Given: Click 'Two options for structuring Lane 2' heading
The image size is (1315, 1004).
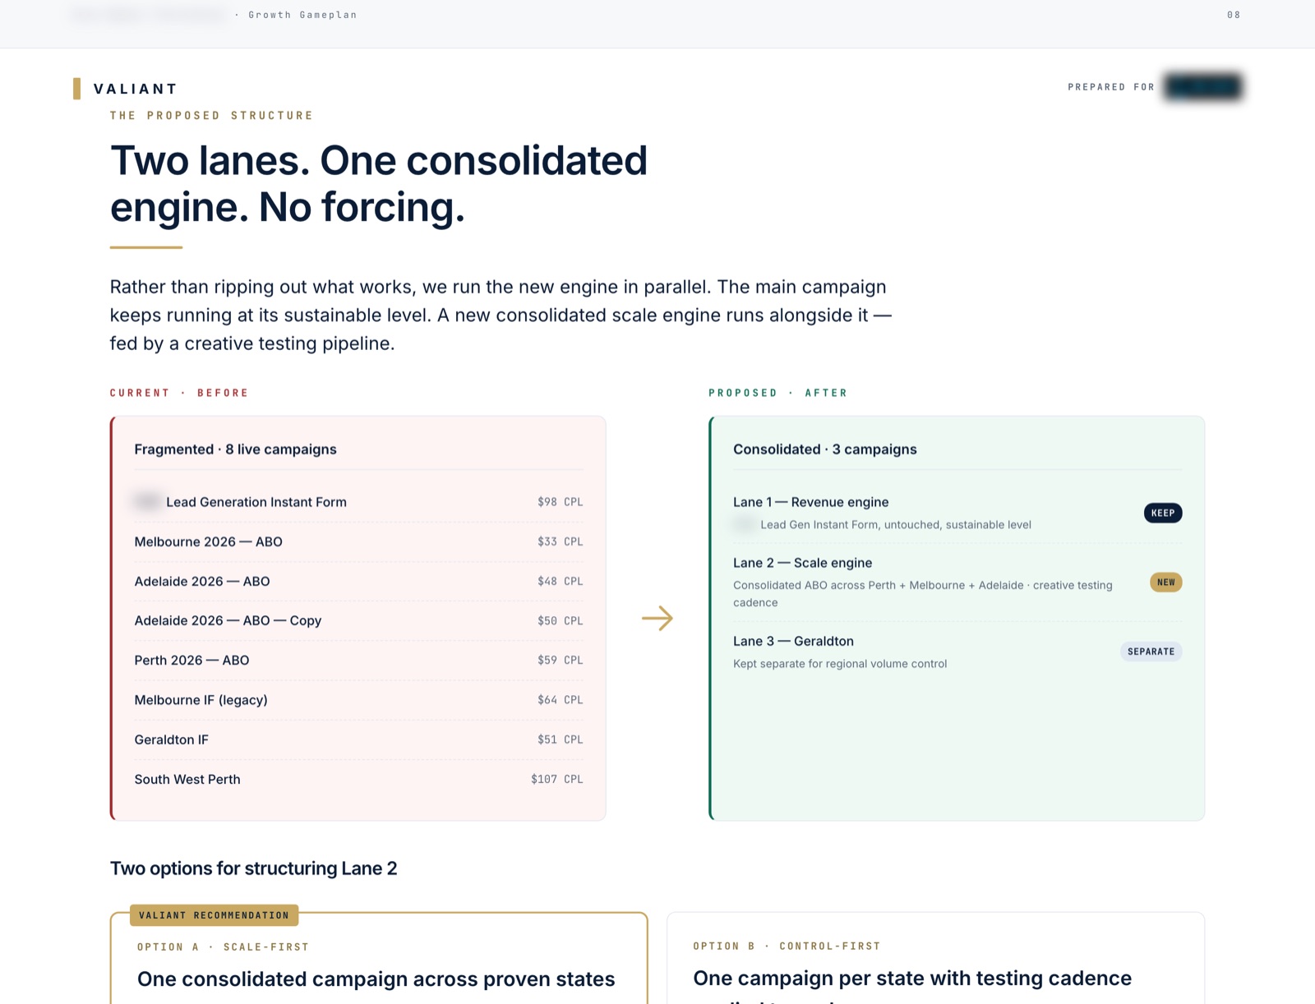Looking at the screenshot, I should [x=253, y=868].
